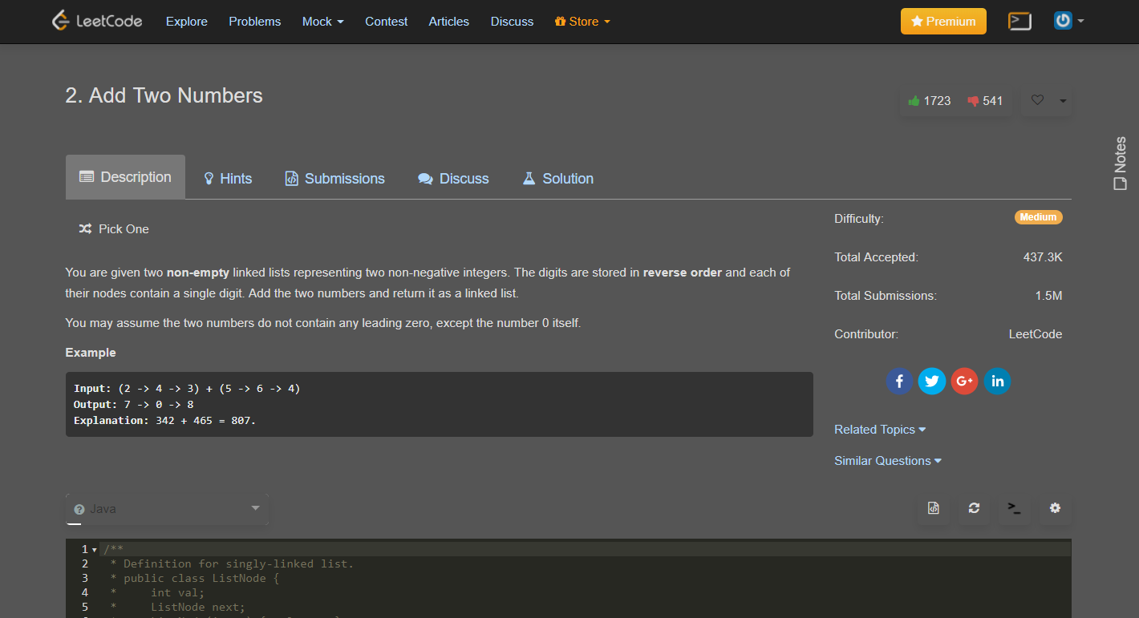The width and height of the screenshot is (1139, 618).
Task: Expand the Related Topics section
Action: click(879, 429)
